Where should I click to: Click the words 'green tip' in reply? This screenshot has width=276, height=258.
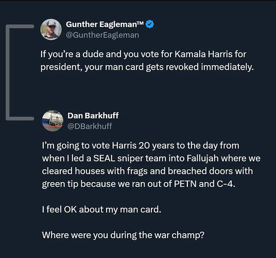click(60, 184)
